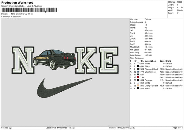Click the 'Left:' measurement label

point(132,30)
